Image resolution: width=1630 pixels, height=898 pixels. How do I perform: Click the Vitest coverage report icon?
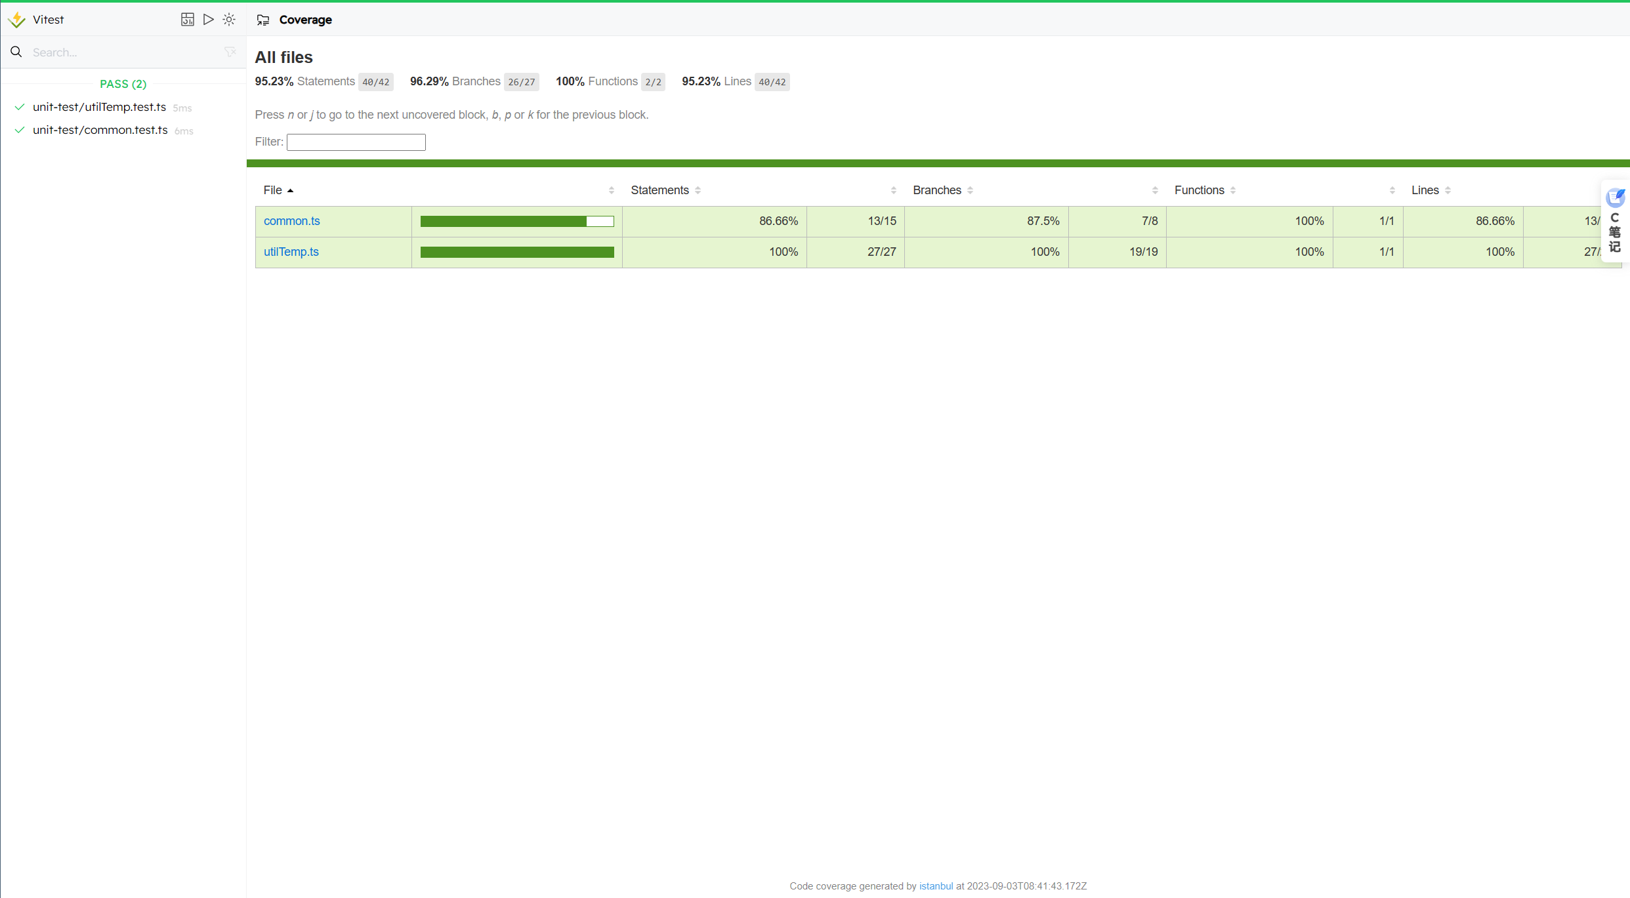pos(263,20)
